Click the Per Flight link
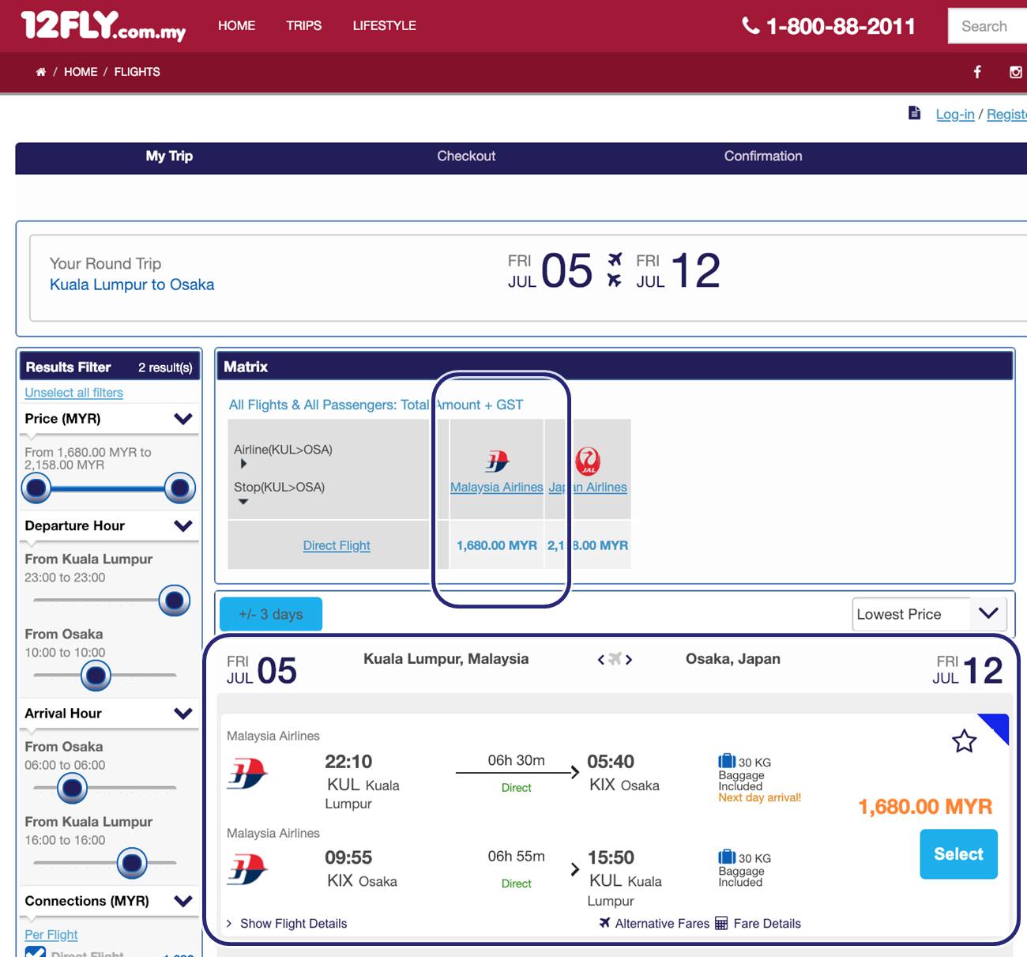 pyautogui.click(x=51, y=935)
